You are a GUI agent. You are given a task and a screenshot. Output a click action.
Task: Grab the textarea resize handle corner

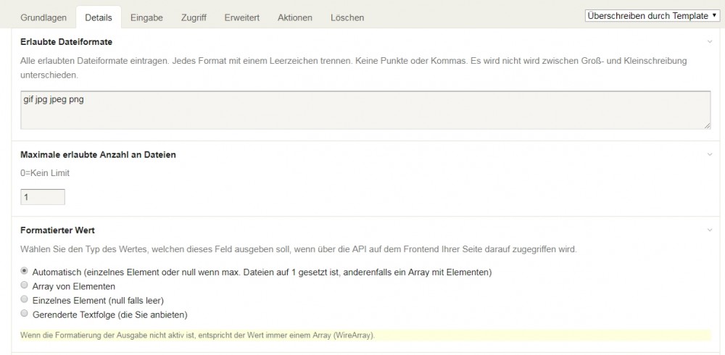pos(707,126)
